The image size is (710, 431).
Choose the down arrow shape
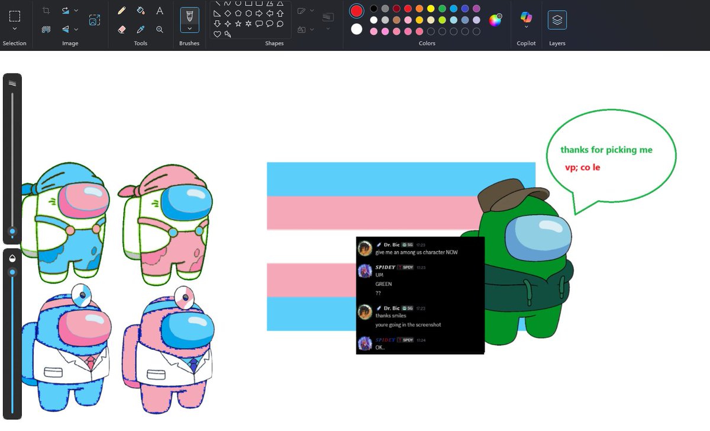pyautogui.click(x=217, y=24)
